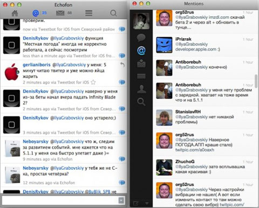Open search magnifier in Echofon toolbar
The image size is (259, 208).
point(113,13)
